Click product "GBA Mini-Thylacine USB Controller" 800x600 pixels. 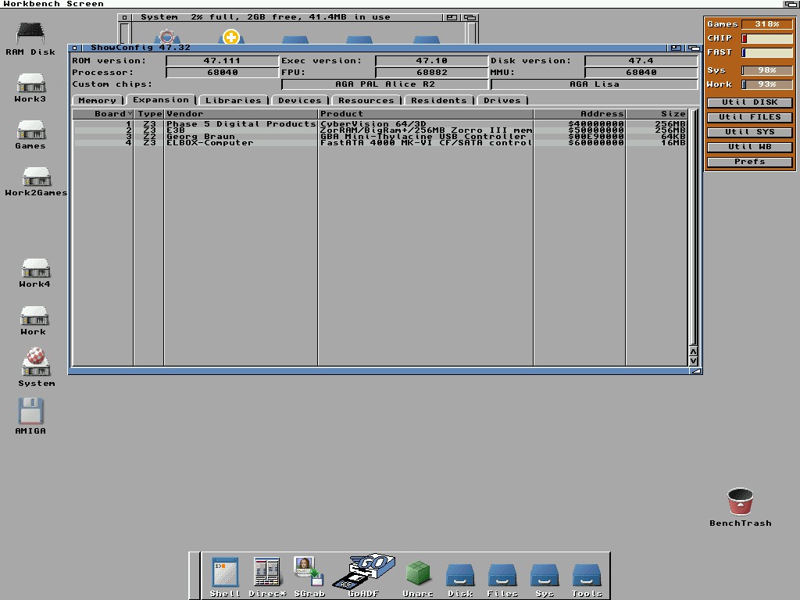click(x=423, y=137)
